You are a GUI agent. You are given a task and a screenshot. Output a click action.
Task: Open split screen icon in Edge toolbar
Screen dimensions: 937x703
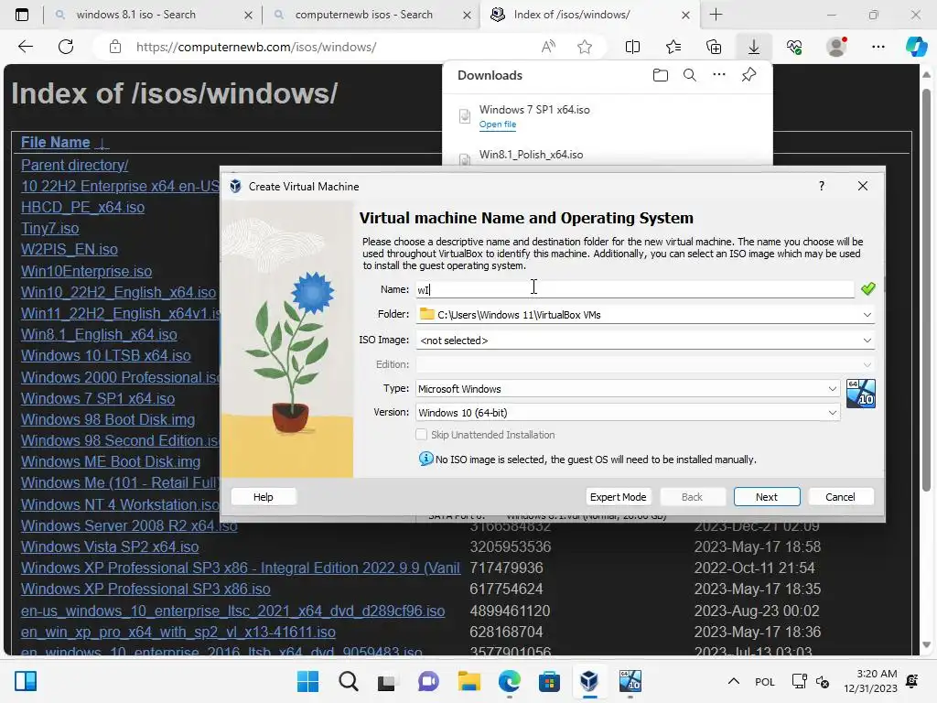(633, 47)
